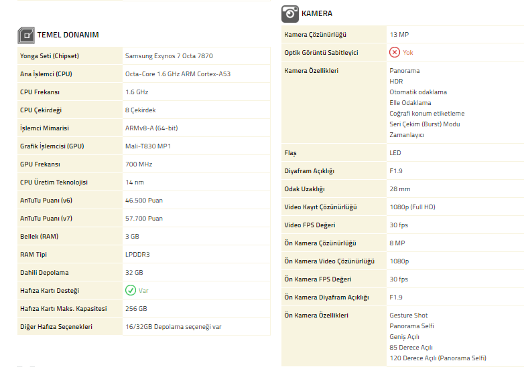524x367 pixels.
Task: Click the ARMv8-A (64-bit) value
Action: tap(151, 128)
